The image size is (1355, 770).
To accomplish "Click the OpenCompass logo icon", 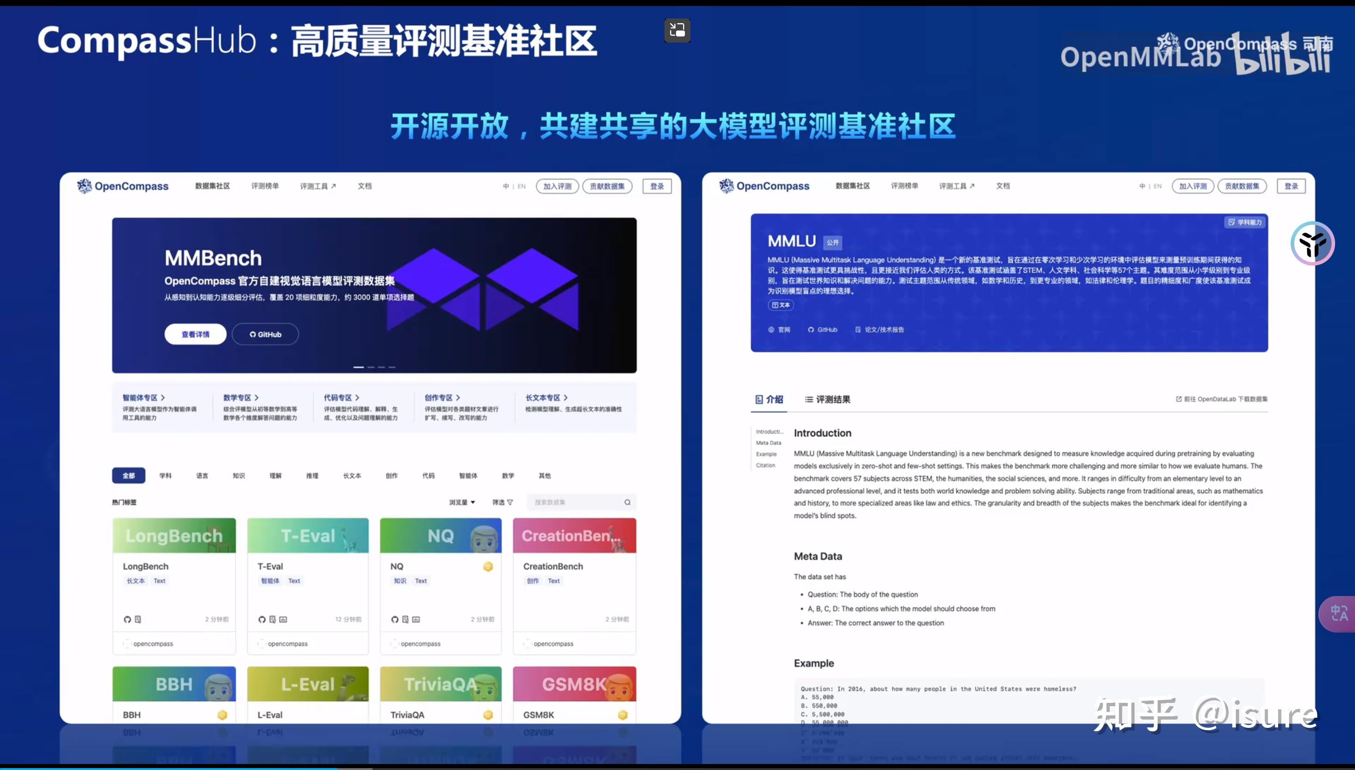I will [85, 186].
